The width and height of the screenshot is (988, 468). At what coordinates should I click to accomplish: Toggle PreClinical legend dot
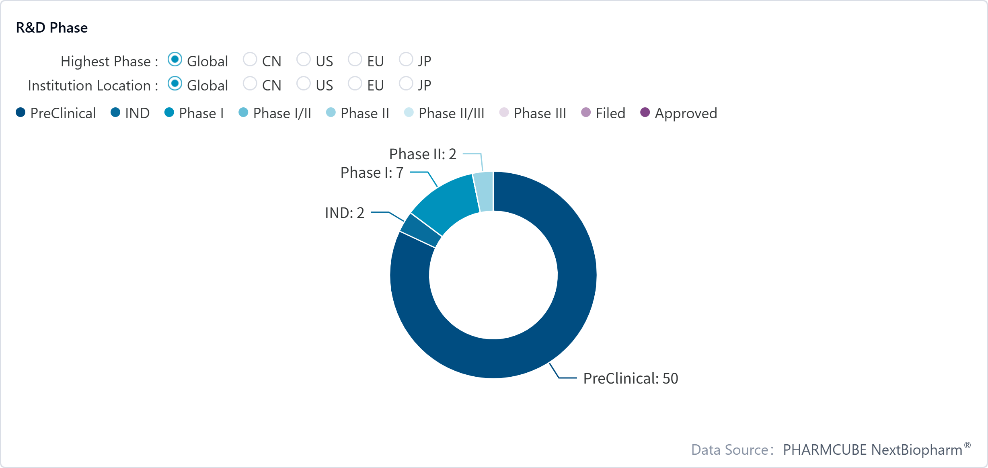coord(21,113)
